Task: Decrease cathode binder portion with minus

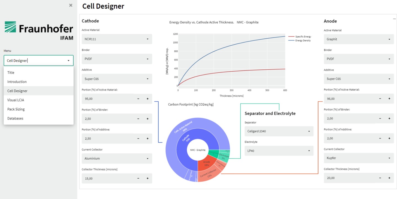Action: click(138, 119)
